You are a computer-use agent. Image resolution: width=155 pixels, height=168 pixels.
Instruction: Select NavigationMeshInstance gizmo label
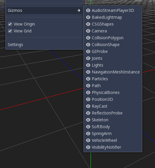pos(116,72)
